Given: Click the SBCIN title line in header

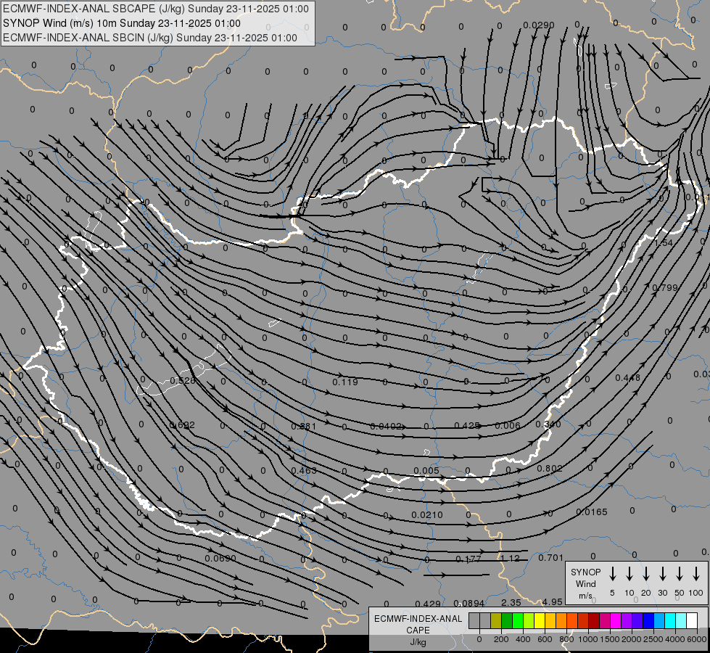Looking at the screenshot, I should point(150,38).
